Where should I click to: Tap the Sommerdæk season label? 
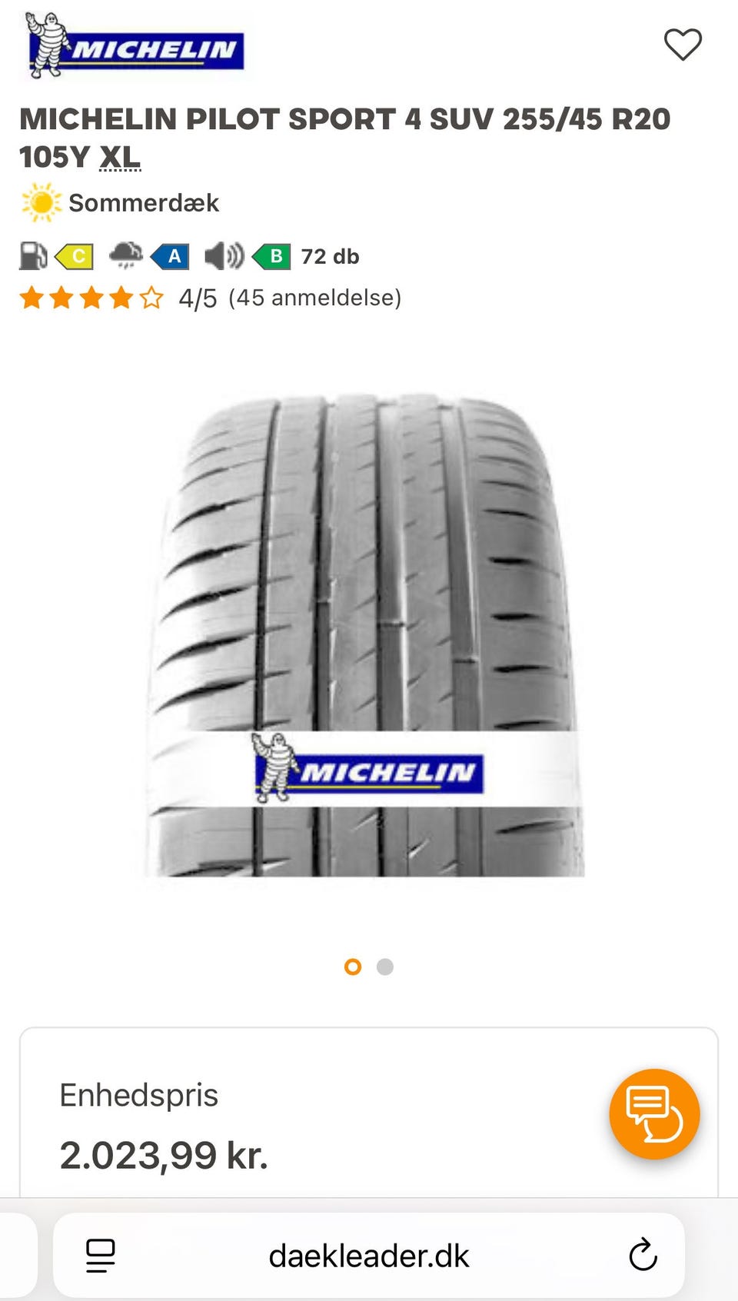(144, 203)
